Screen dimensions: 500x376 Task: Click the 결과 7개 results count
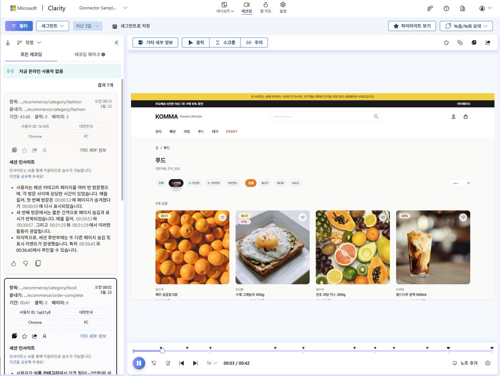(x=105, y=85)
